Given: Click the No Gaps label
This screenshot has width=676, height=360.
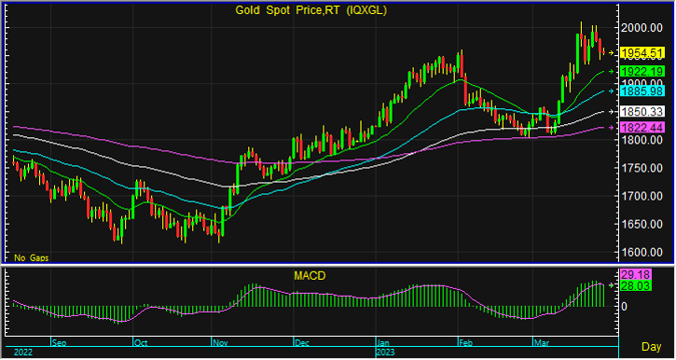Looking at the screenshot, I should pyautogui.click(x=32, y=257).
